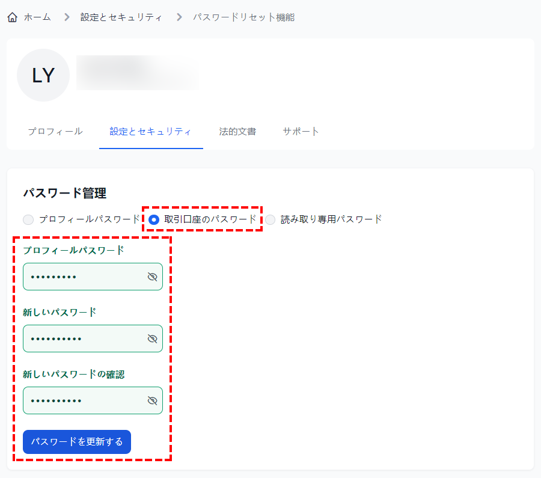Open the ホーム breadcrumb link
This screenshot has height=478, width=541.
pos(37,17)
